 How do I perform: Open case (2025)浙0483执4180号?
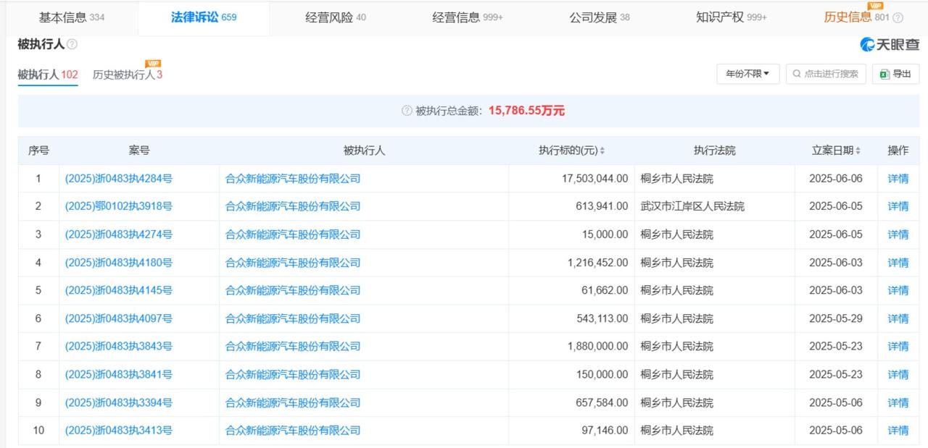(x=119, y=263)
